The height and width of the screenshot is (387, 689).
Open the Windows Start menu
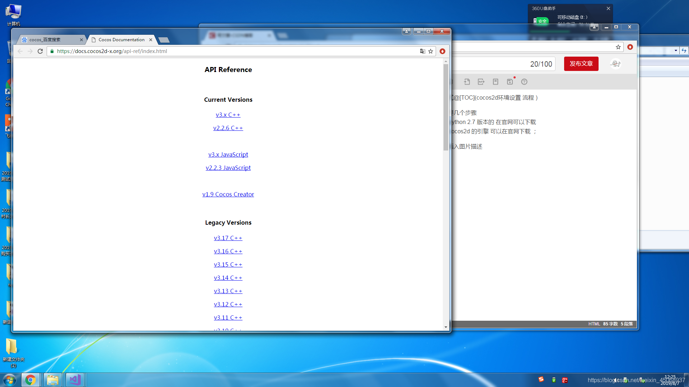tap(10, 380)
